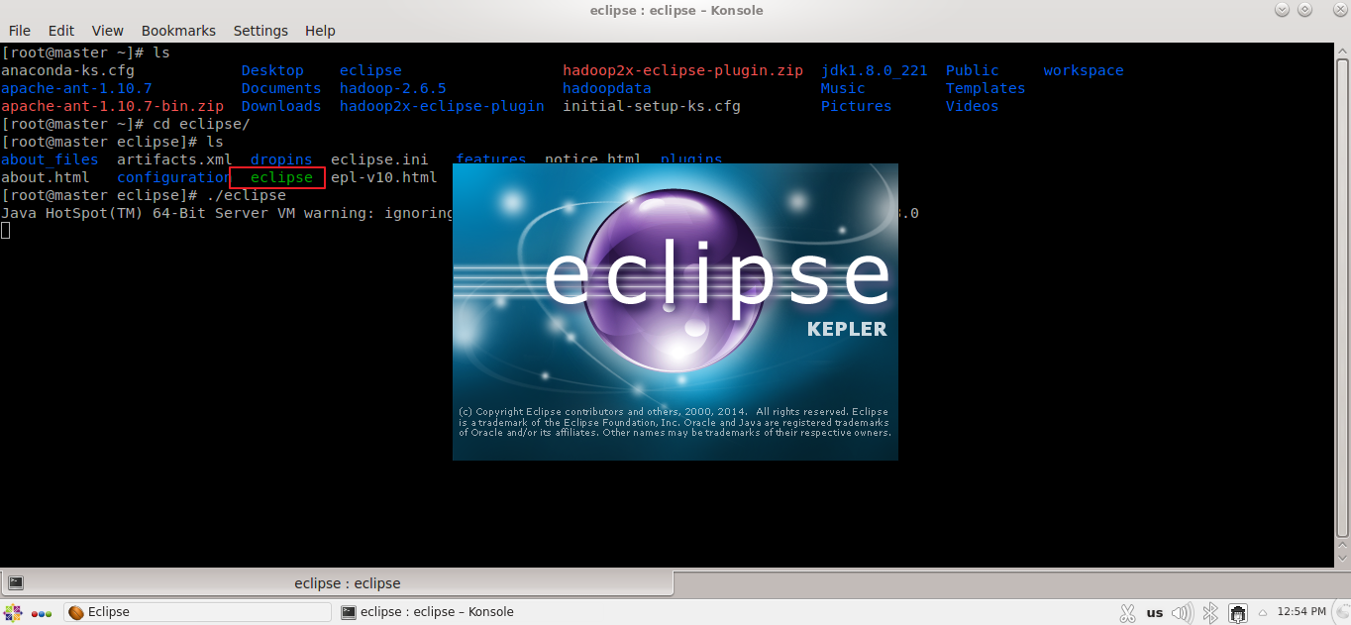Viewport: 1351px width, 625px height.
Task: Click the terminal icon in Konsole tab bar
Action: 16,583
